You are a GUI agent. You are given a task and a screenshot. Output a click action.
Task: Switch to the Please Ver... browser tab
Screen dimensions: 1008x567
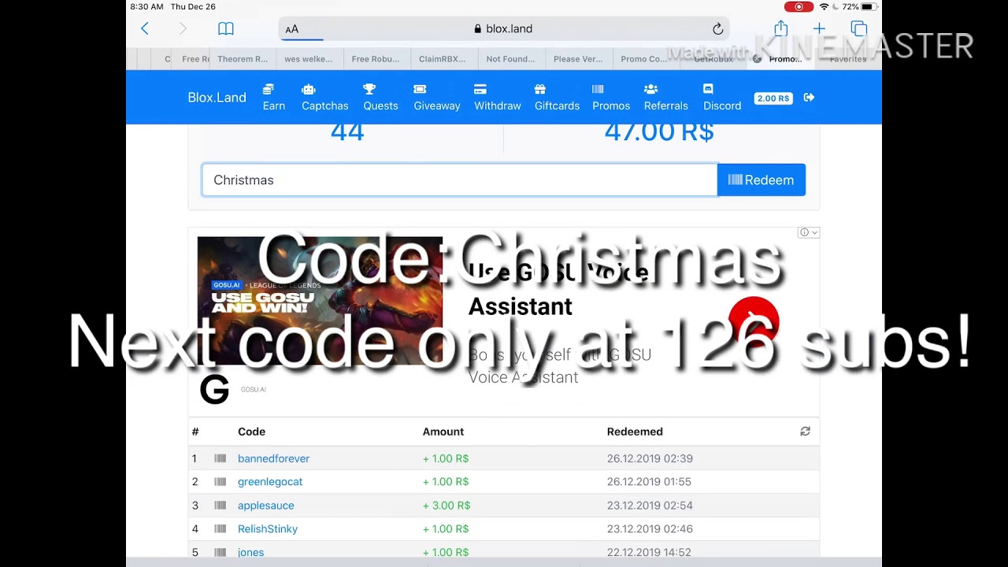pyautogui.click(x=577, y=59)
